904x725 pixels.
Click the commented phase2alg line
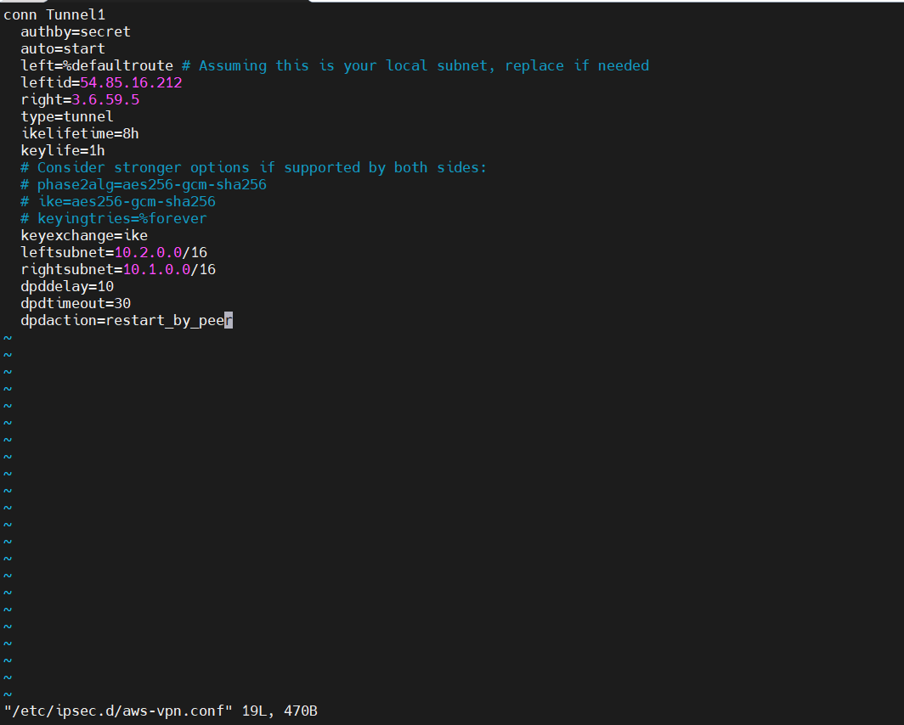144,185
